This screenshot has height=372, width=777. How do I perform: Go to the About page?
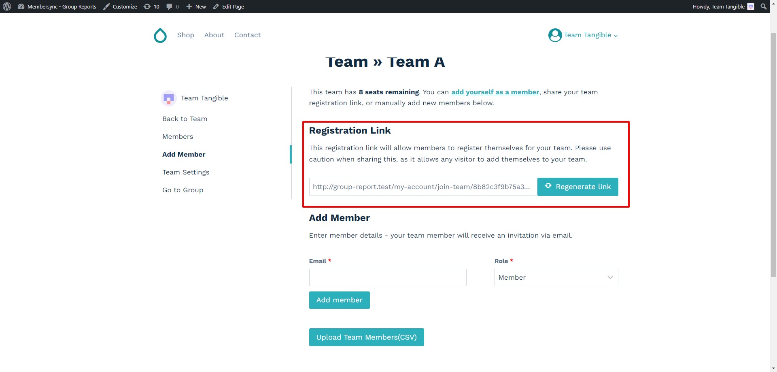(x=214, y=35)
